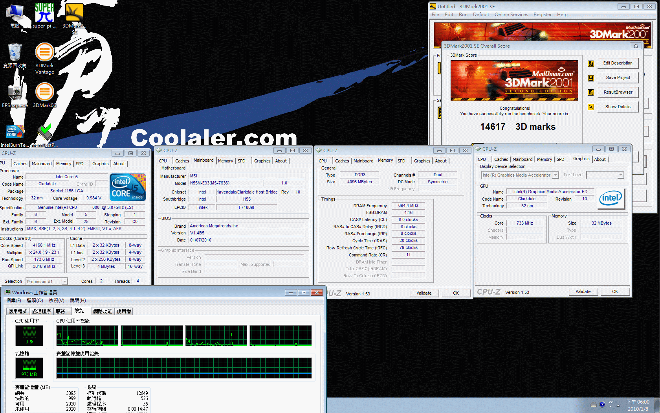Click the Intel logo in CPU-Z Graphics tab
Screen dimensions: 660x413
pyautogui.click(x=610, y=198)
